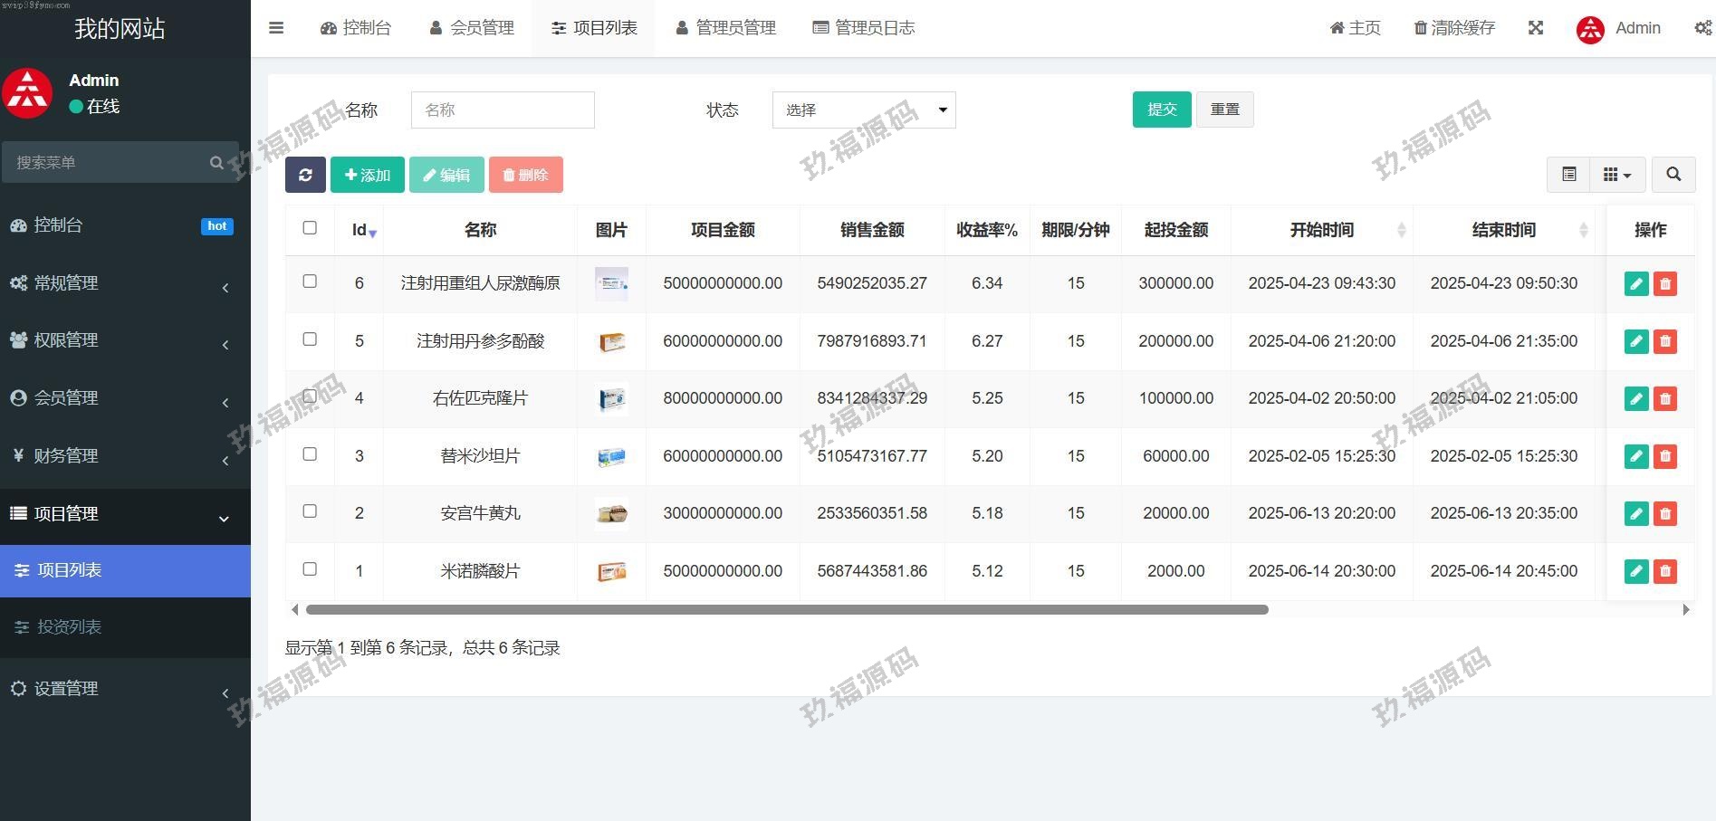Viewport: 1716px width, 821px height.
Task: Click the table search magnifier icon
Action: tap(1673, 175)
